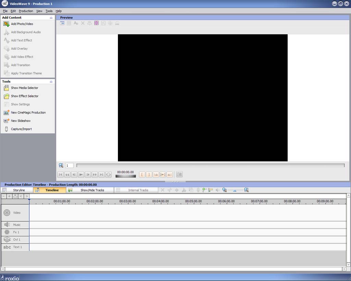Toggle loop playback button
This screenshot has height=281, width=351.
tap(109, 174)
